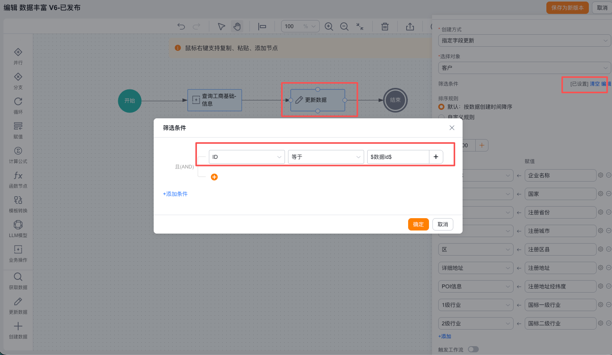The height and width of the screenshot is (355, 612).
Task: Expand the 创建方式 指定字段更新 dropdown
Action: (524, 40)
